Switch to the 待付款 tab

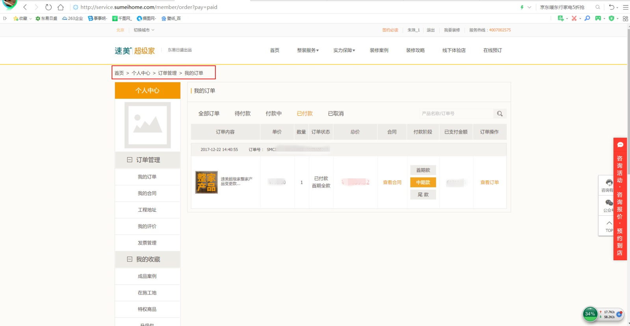coord(243,113)
